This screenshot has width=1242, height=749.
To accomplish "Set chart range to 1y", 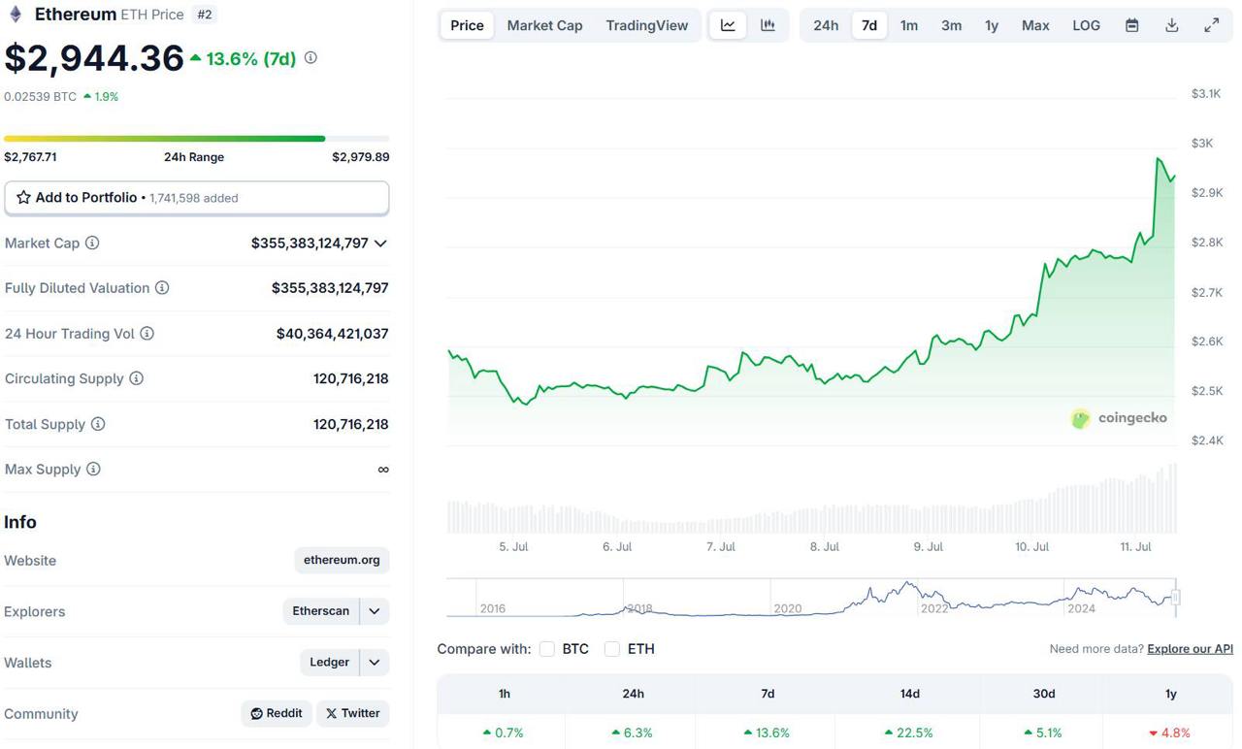I will 992,25.
